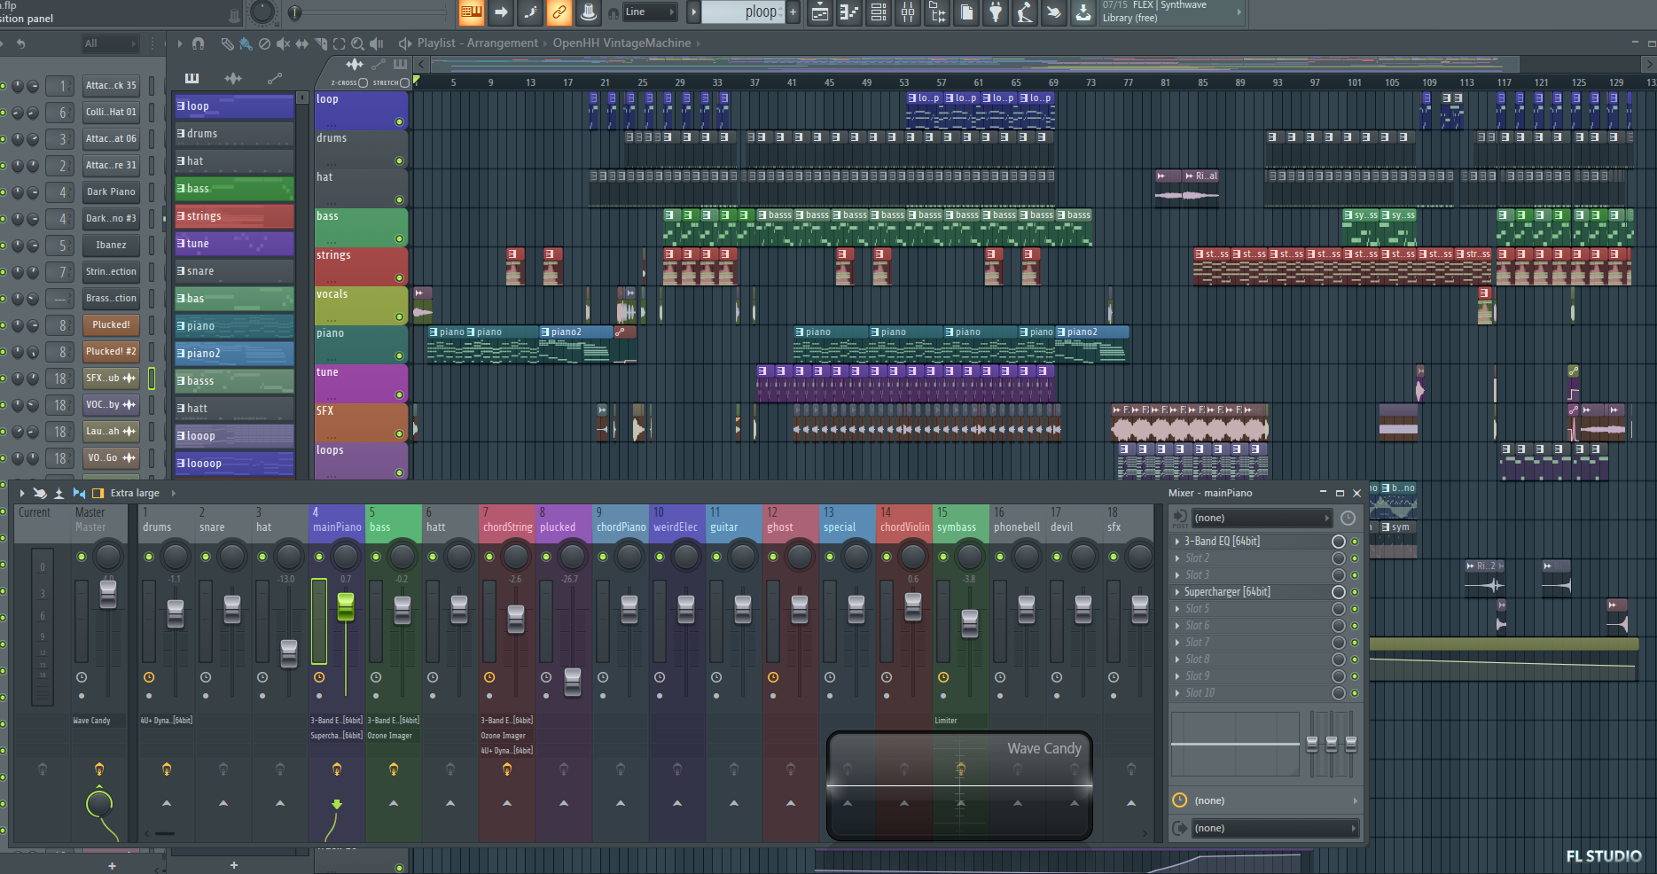The height and width of the screenshot is (874, 1657).
Task: Open the Dark Piano channel button
Action: click(x=111, y=191)
